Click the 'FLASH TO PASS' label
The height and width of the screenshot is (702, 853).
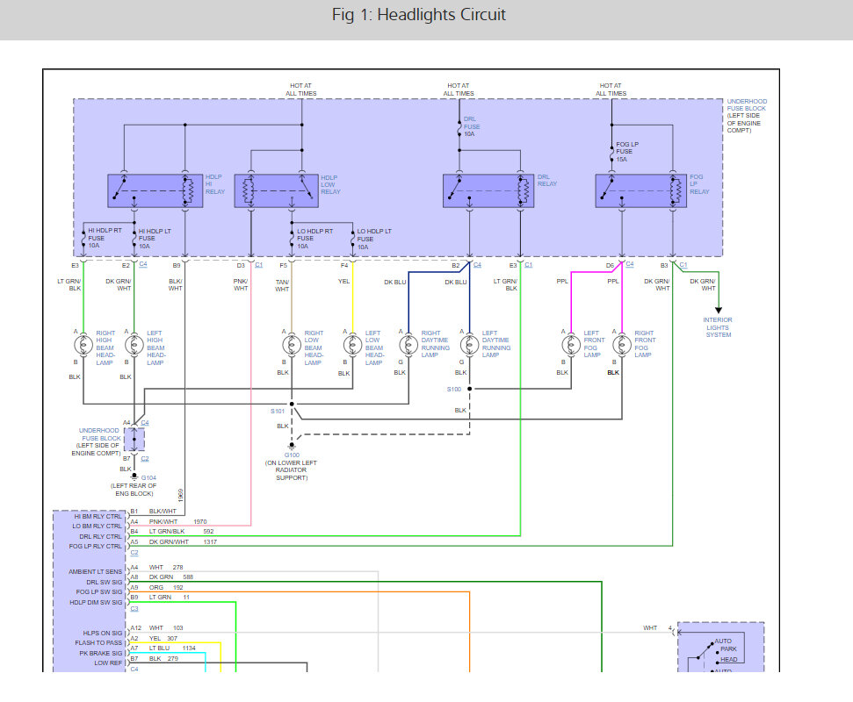(98, 643)
